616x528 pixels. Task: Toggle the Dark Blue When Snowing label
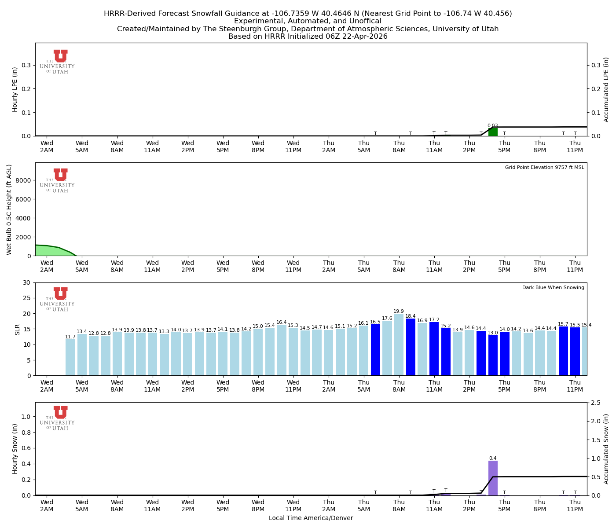click(553, 287)
